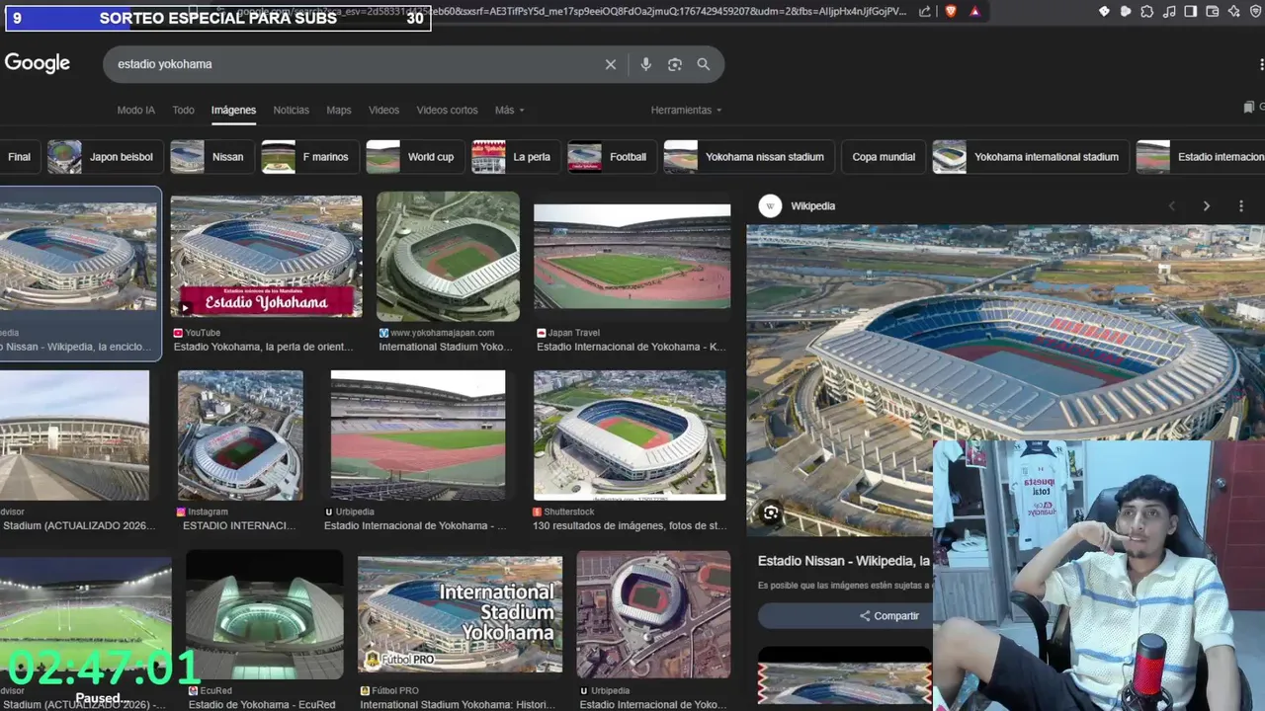Filter by Yokohama international stadium chip
Screen dimensions: 1265x711
pos(1030,157)
